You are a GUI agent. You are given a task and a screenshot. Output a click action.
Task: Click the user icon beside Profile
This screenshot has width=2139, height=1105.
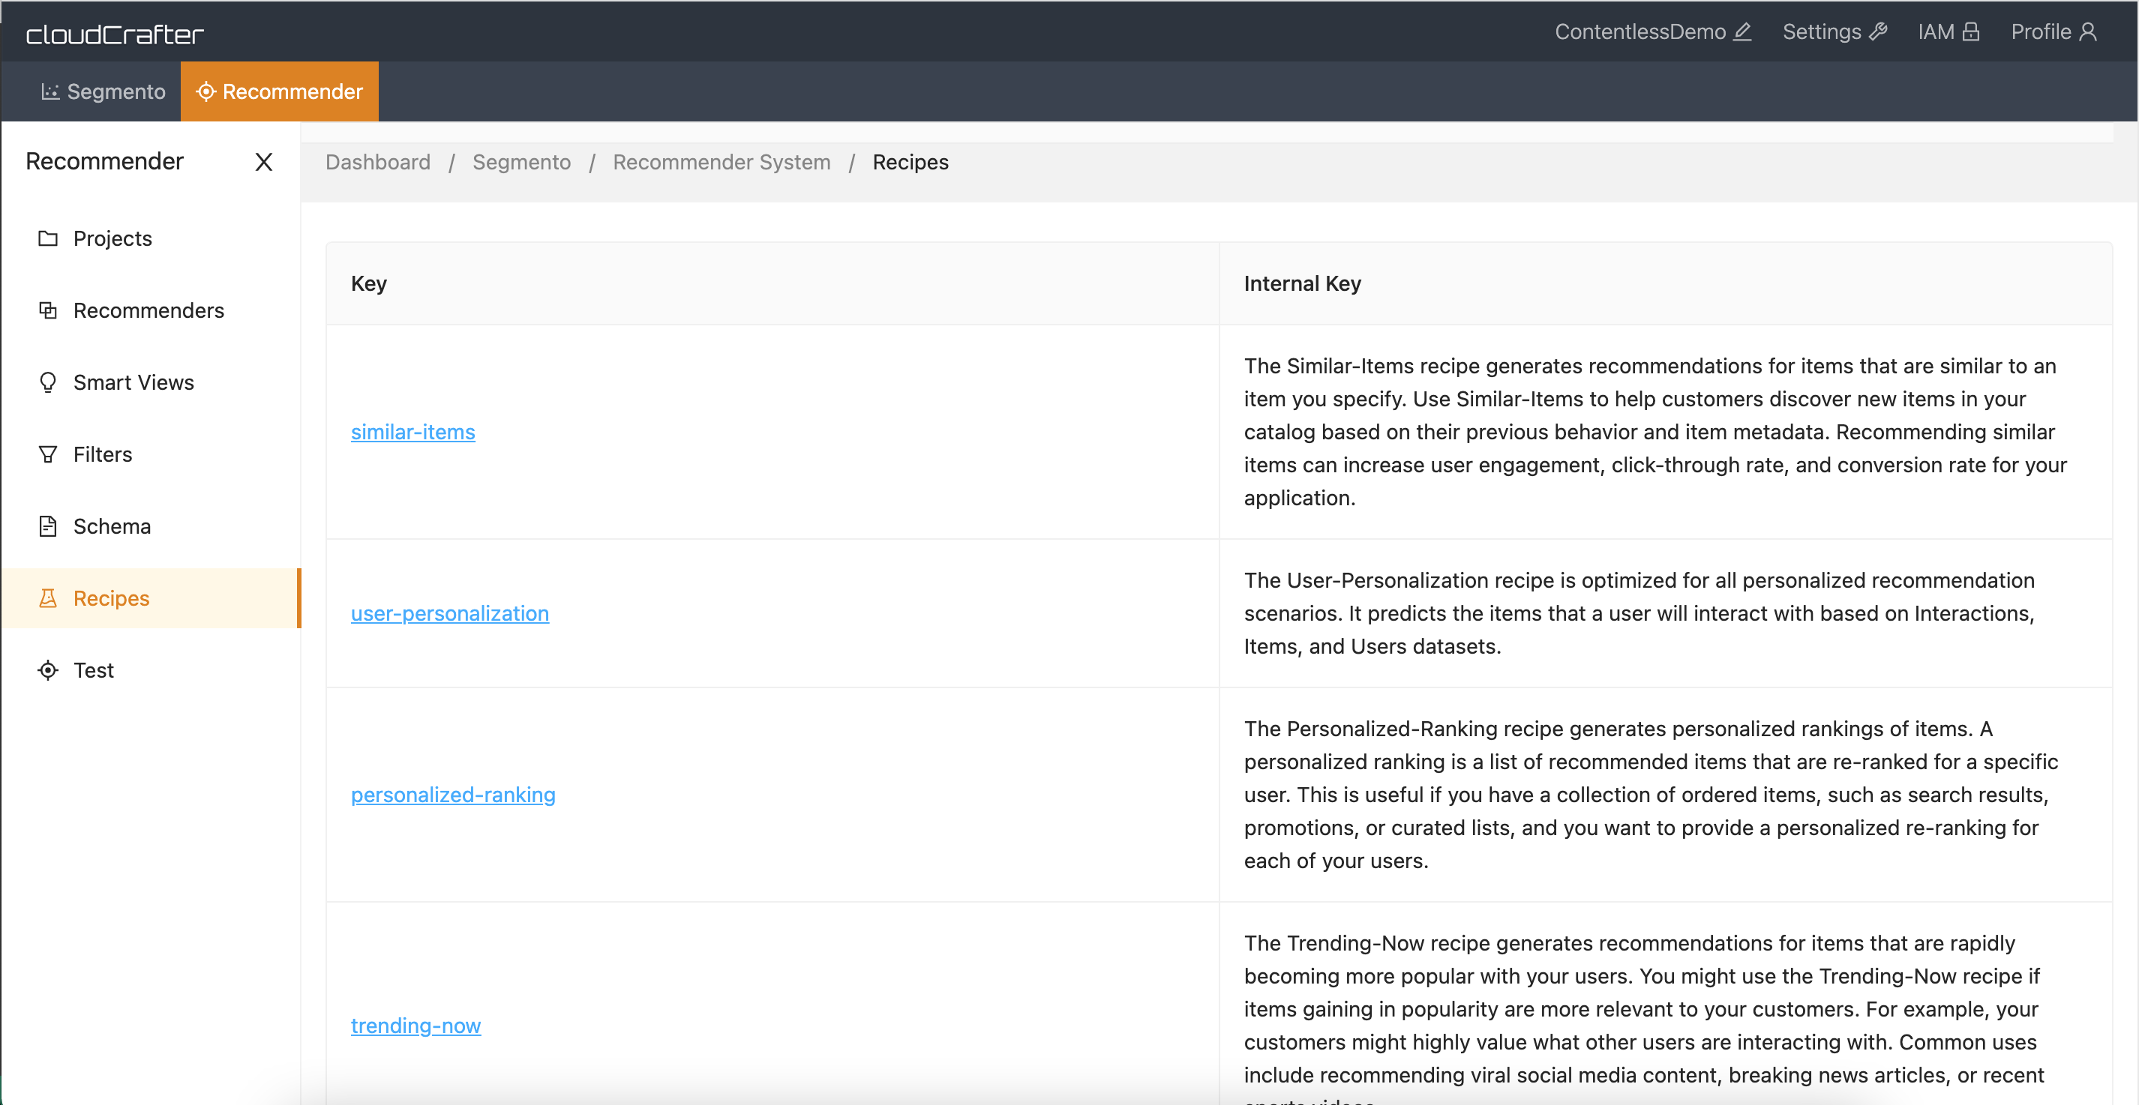[2088, 31]
